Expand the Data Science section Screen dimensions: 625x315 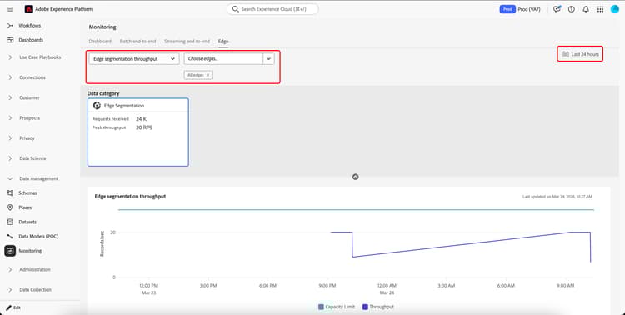pyautogui.click(x=10, y=158)
